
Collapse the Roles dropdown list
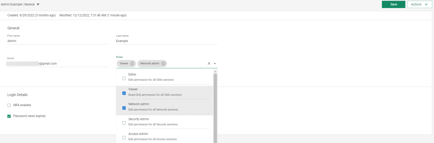[215, 64]
